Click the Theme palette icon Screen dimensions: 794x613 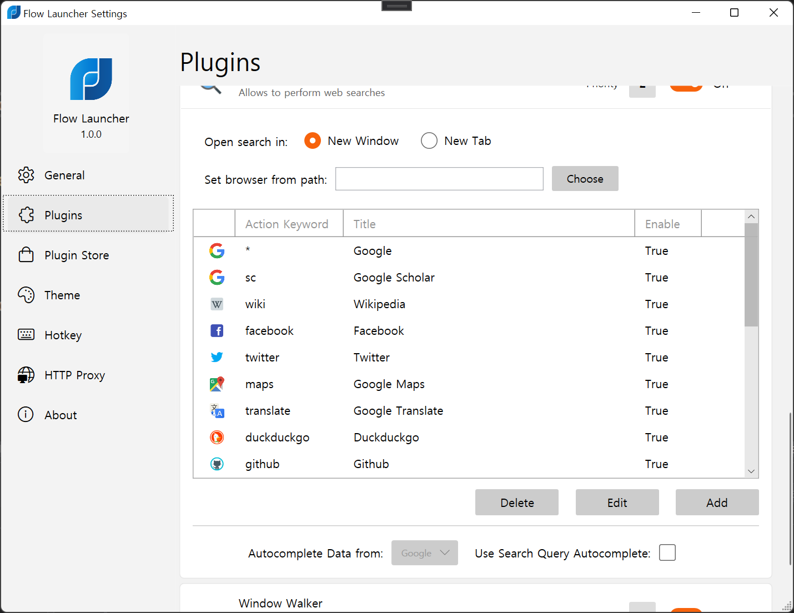[x=26, y=295]
